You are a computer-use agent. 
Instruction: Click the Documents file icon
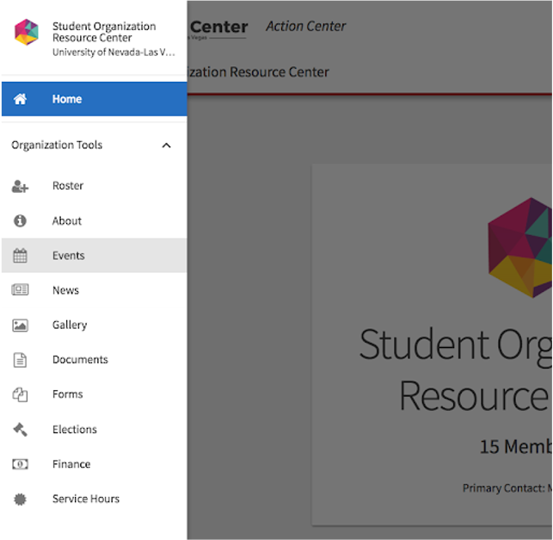(20, 360)
